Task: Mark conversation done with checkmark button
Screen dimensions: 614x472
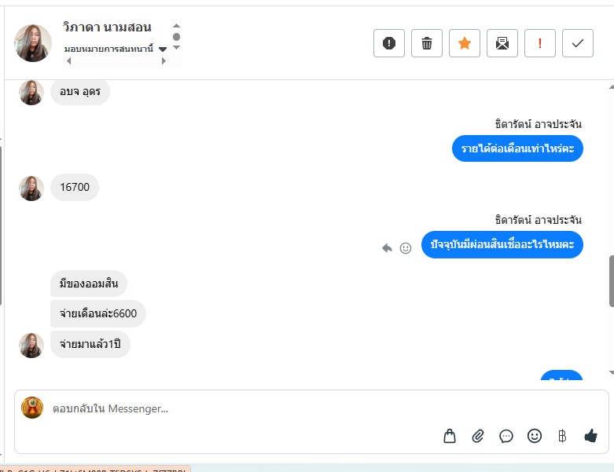Action: [x=578, y=43]
